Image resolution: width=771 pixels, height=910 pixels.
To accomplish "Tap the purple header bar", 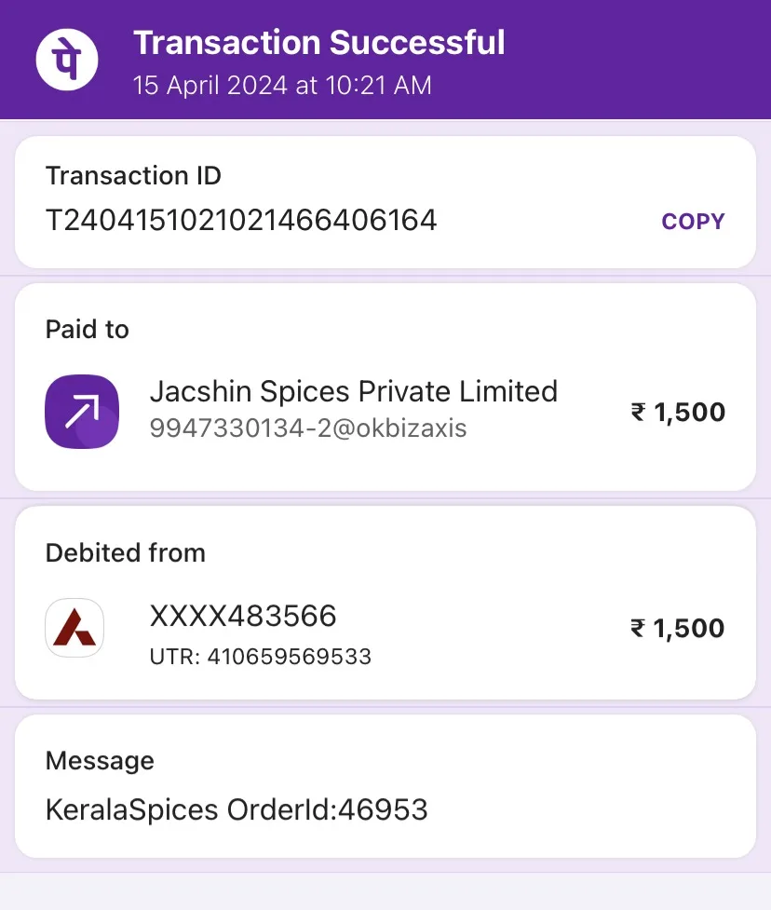I will (x=385, y=60).
